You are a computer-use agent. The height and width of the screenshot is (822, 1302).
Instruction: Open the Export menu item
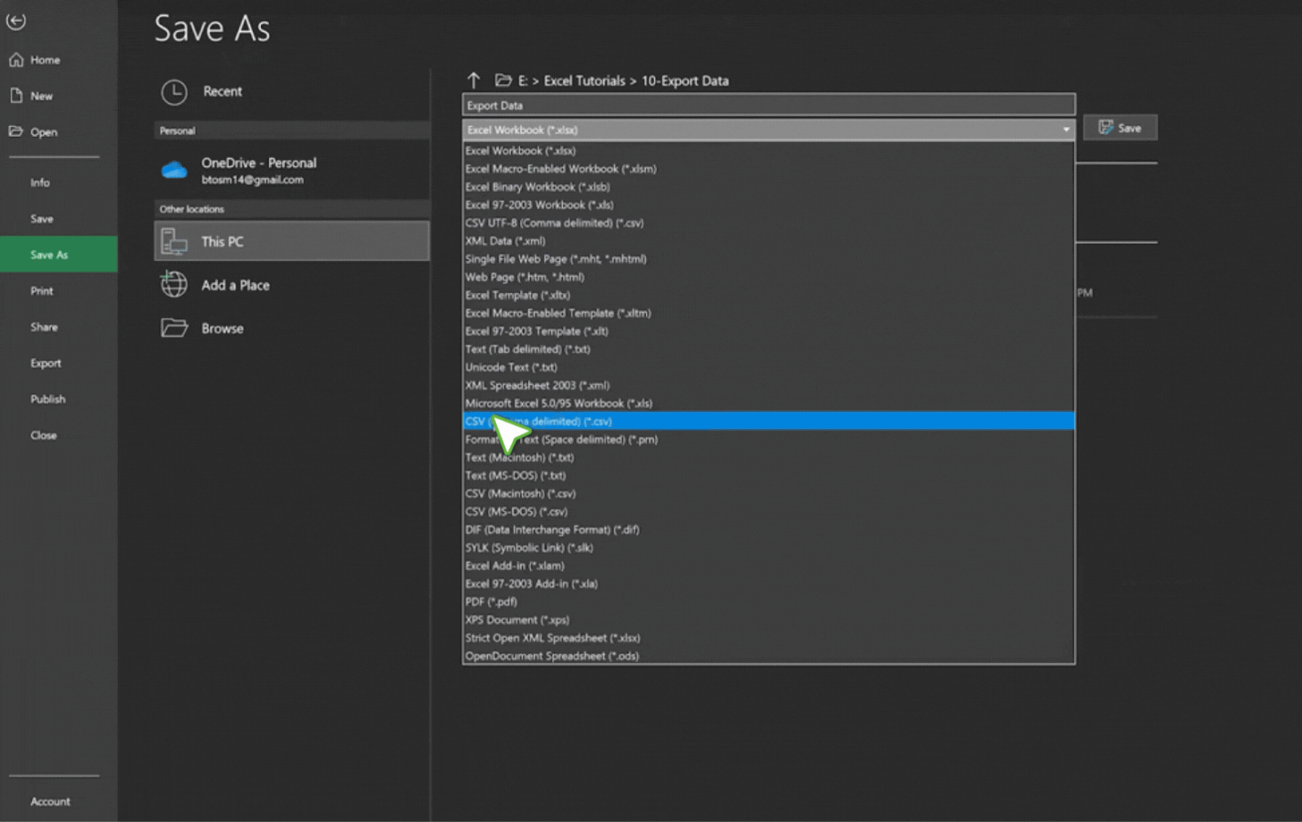[46, 363]
